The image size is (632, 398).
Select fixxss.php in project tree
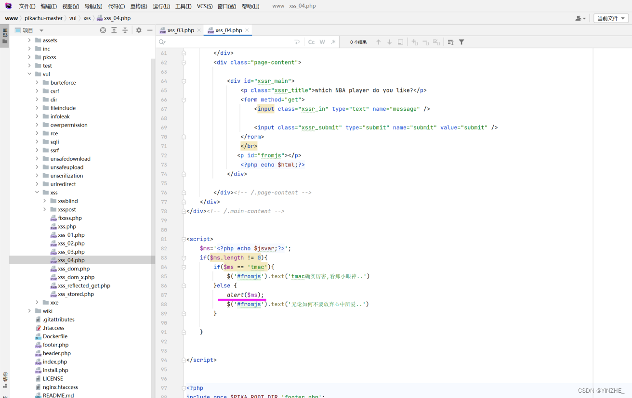pos(70,218)
